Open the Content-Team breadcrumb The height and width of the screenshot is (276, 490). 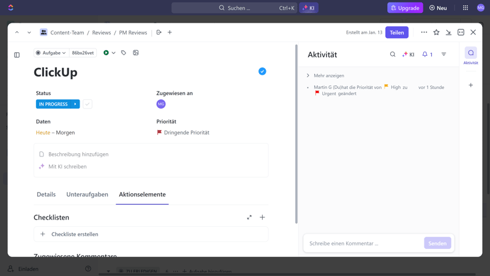[67, 33]
